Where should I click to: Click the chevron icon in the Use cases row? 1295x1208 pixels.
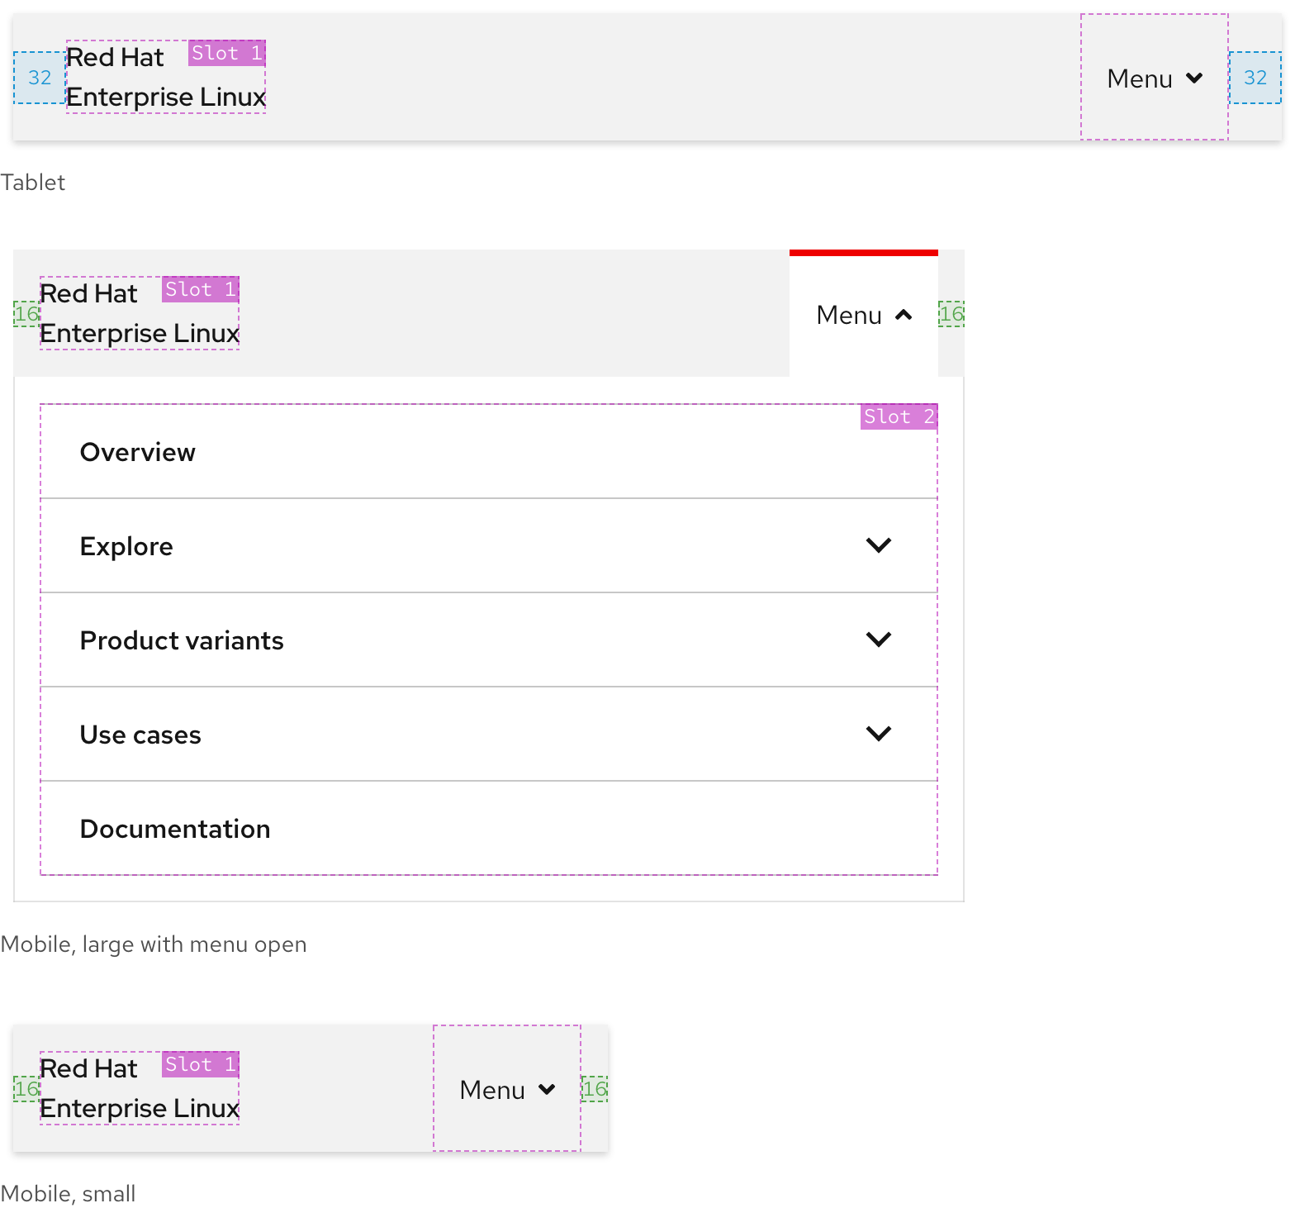click(x=878, y=734)
